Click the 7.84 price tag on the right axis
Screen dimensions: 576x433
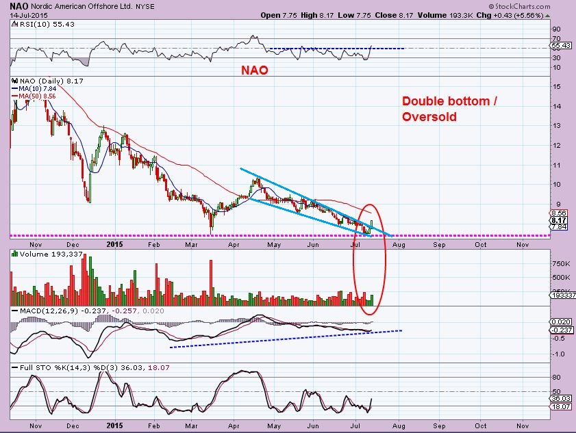click(x=559, y=227)
